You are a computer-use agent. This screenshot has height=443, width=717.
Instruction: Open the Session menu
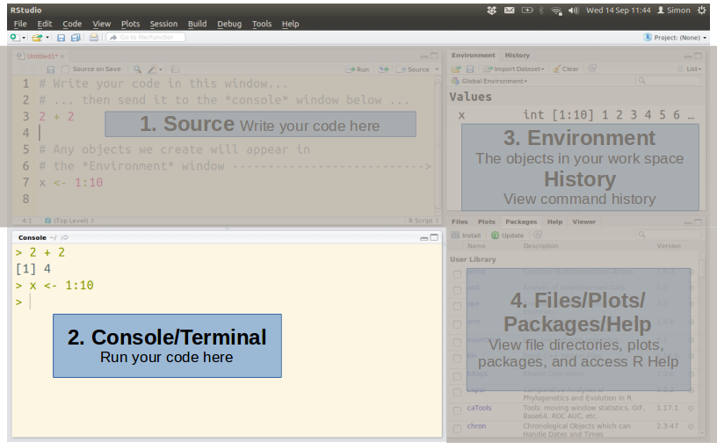tap(163, 24)
